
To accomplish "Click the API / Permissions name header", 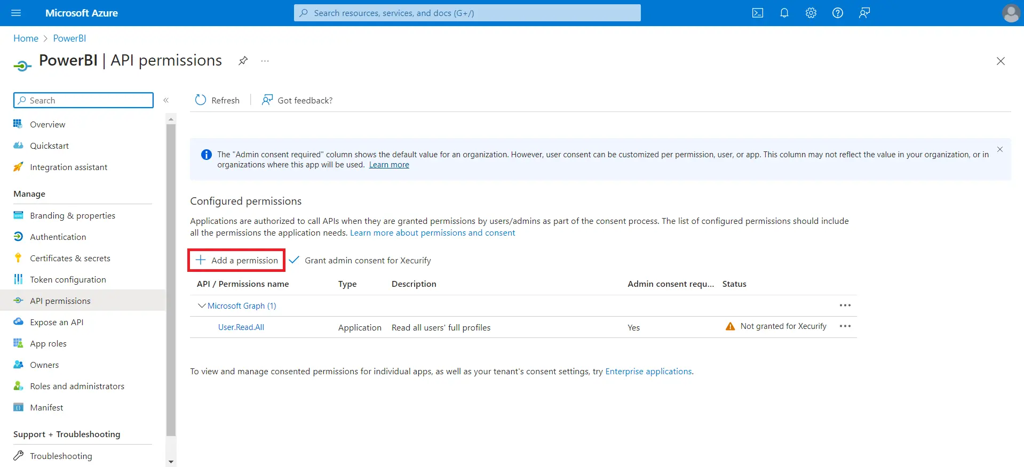I will [x=243, y=284].
